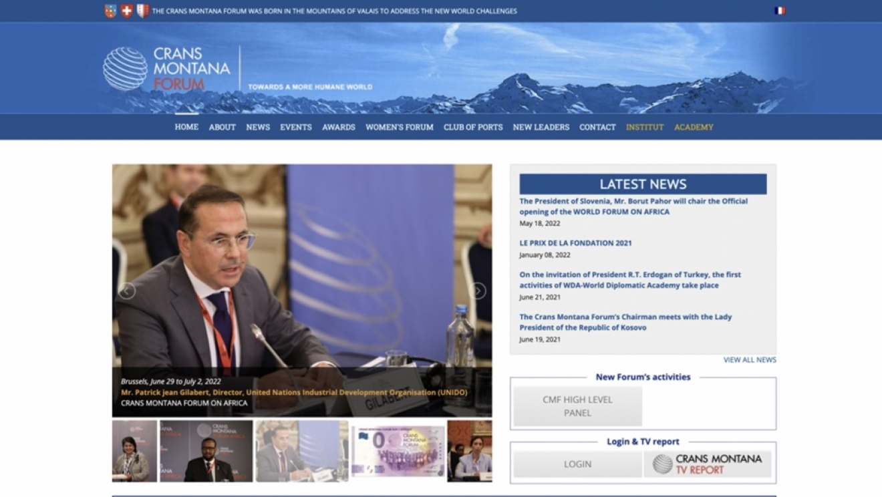
Task: Open Crans Montana TV Report via its globe logo
Action: click(665, 462)
